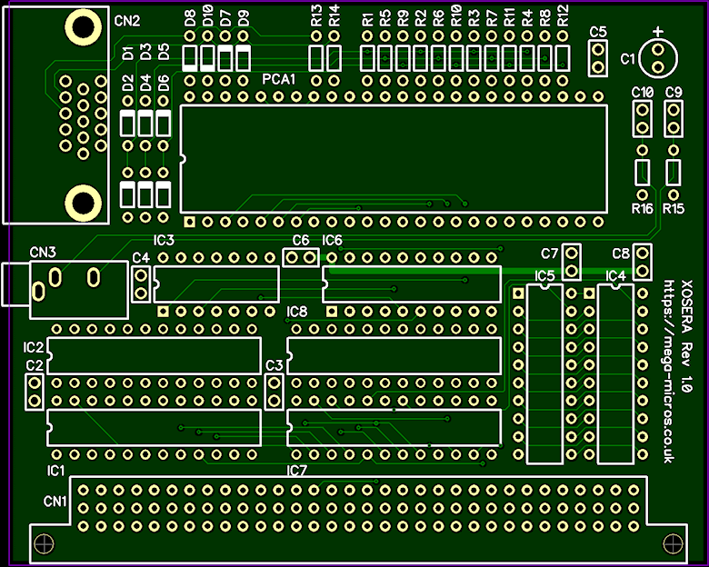This screenshot has height=567, width=709.
Task: Select the R15 resistor footprint
Action: click(x=674, y=172)
